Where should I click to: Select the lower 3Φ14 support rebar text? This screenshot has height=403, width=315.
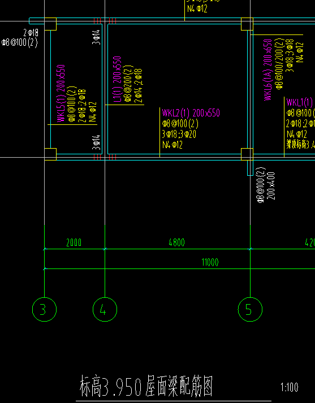click(x=96, y=142)
